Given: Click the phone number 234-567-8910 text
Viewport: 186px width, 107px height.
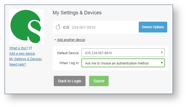Looking at the screenshot, I should [x=84, y=27].
